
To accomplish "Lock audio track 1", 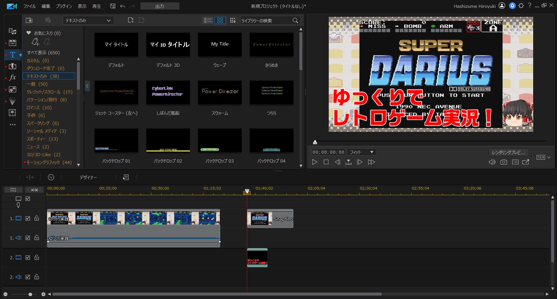I will pos(37,237).
